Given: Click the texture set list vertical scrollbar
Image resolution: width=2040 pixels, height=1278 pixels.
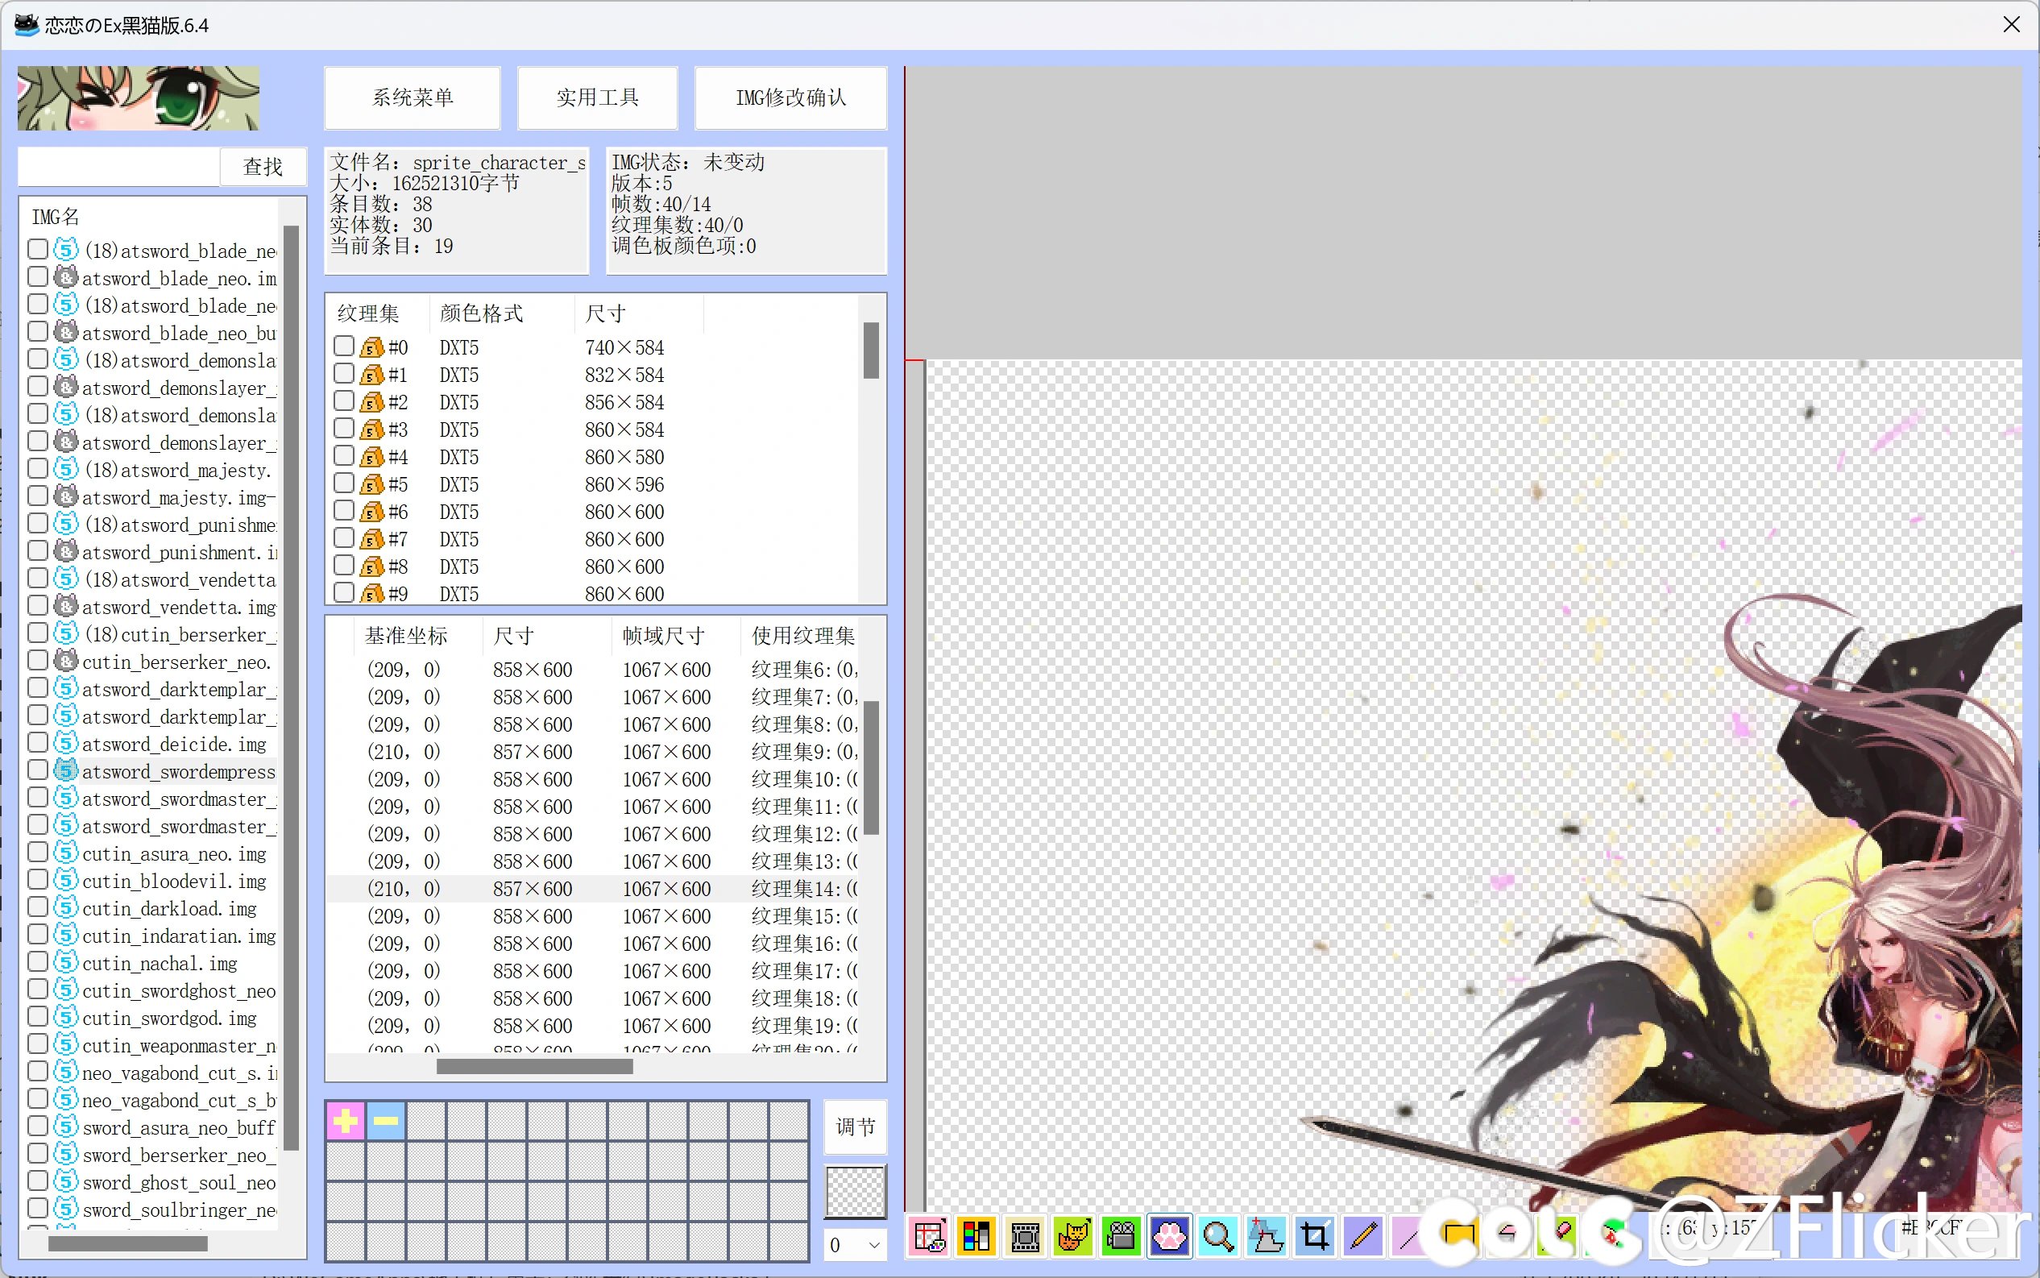Looking at the screenshot, I should coord(870,350).
